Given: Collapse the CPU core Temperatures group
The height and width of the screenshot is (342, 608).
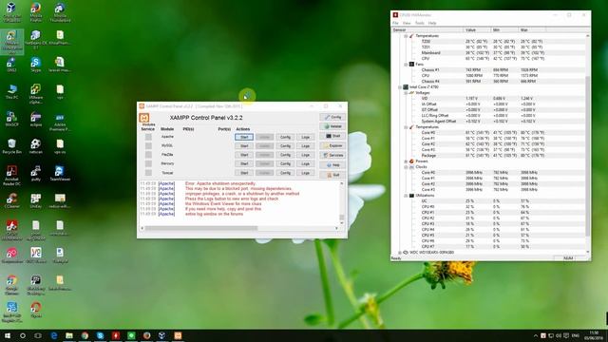Looking at the screenshot, I should pyautogui.click(x=406, y=127).
